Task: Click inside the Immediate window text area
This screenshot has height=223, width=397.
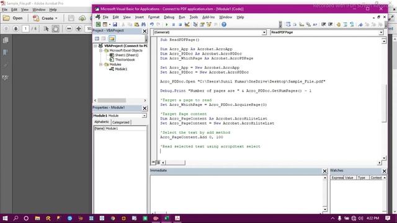Action: (x=236, y=194)
